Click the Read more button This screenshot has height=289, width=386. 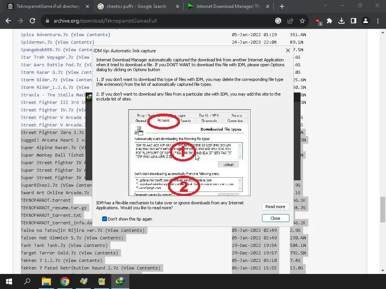coord(275,207)
